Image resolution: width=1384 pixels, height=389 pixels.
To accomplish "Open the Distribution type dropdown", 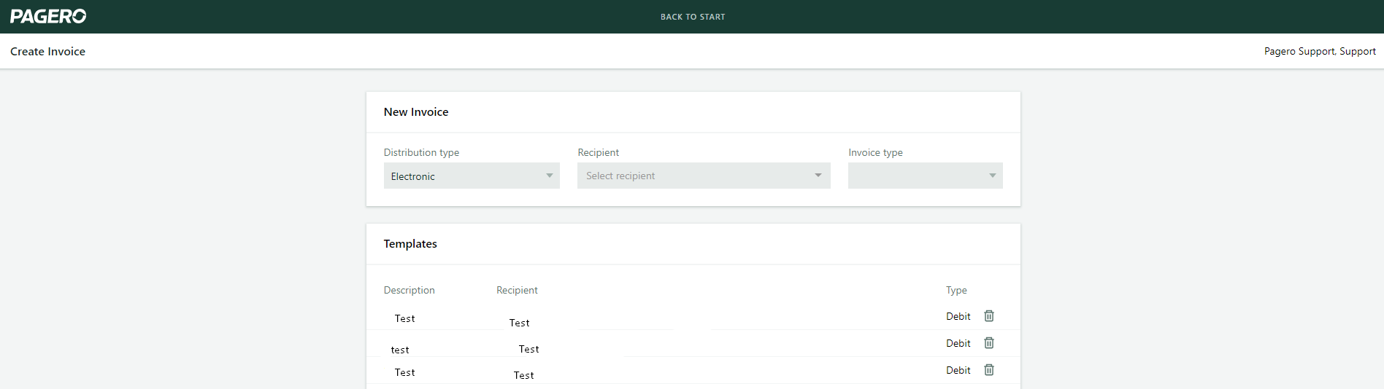I will point(472,176).
